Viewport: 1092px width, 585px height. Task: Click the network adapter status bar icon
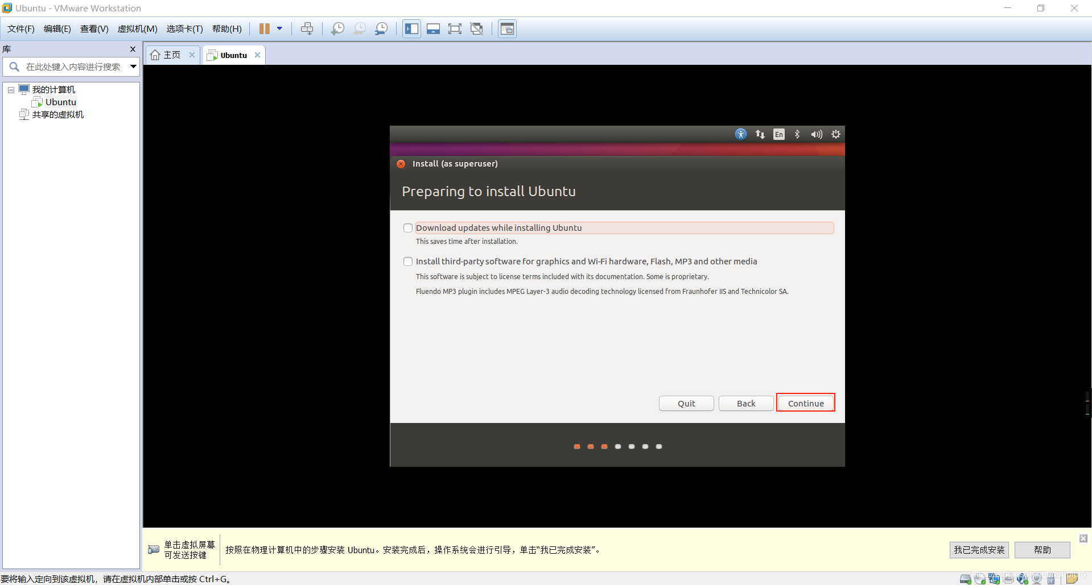(x=994, y=579)
